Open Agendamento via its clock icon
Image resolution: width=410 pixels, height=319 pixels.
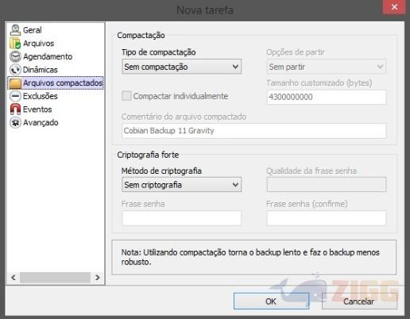click(15, 56)
